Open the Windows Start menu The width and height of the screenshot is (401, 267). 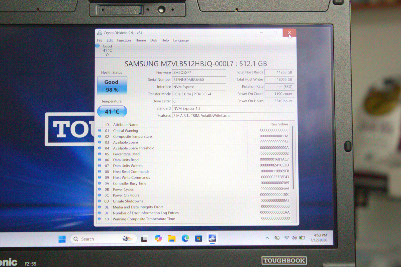pyautogui.click(x=62, y=239)
